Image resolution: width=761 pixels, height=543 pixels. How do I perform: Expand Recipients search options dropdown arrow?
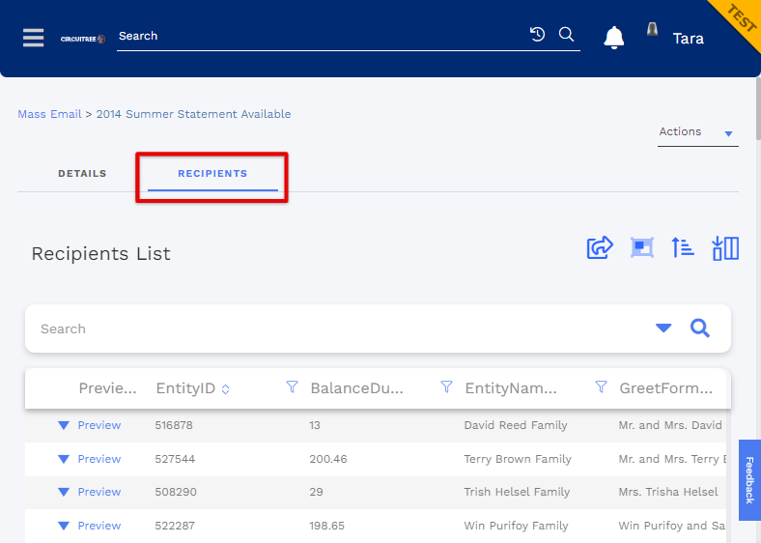[x=663, y=329]
